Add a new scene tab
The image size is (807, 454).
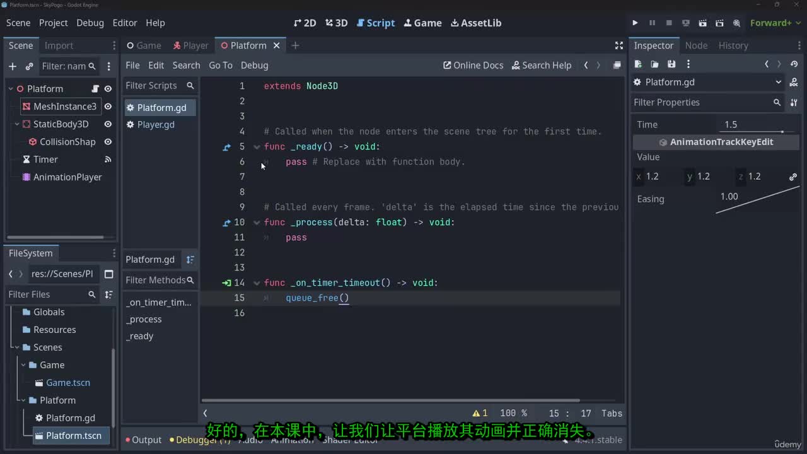pyautogui.click(x=295, y=45)
